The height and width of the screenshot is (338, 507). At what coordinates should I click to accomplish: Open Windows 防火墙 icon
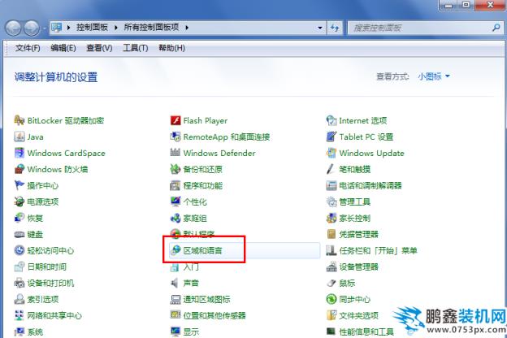(x=19, y=169)
